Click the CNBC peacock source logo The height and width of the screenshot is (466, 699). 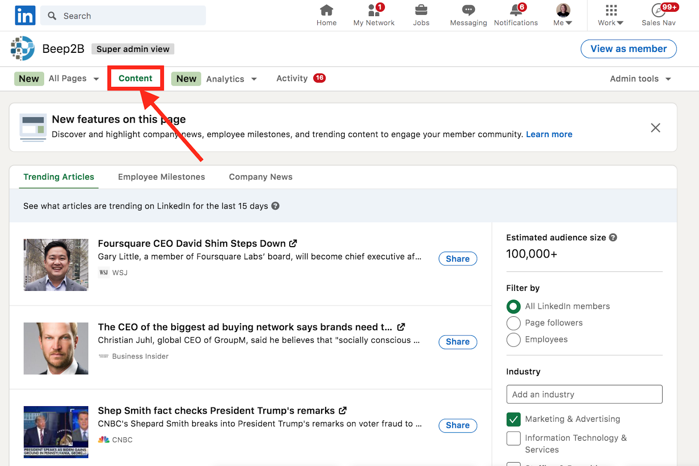(x=104, y=440)
